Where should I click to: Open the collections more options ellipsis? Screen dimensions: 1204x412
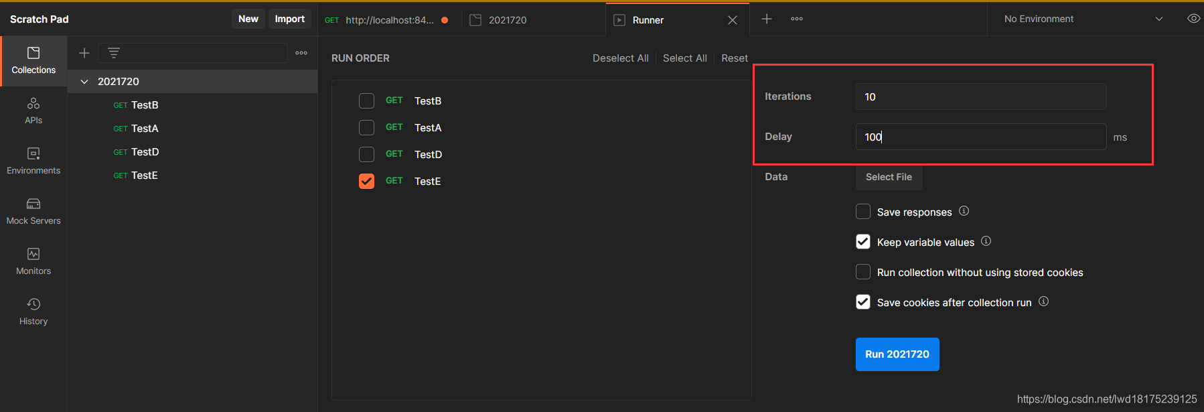tap(301, 53)
